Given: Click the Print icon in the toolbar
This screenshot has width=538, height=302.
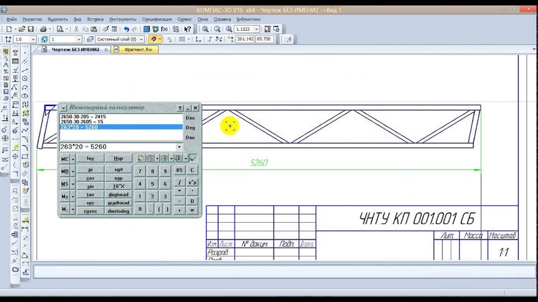Looking at the screenshot, I should (43, 29).
